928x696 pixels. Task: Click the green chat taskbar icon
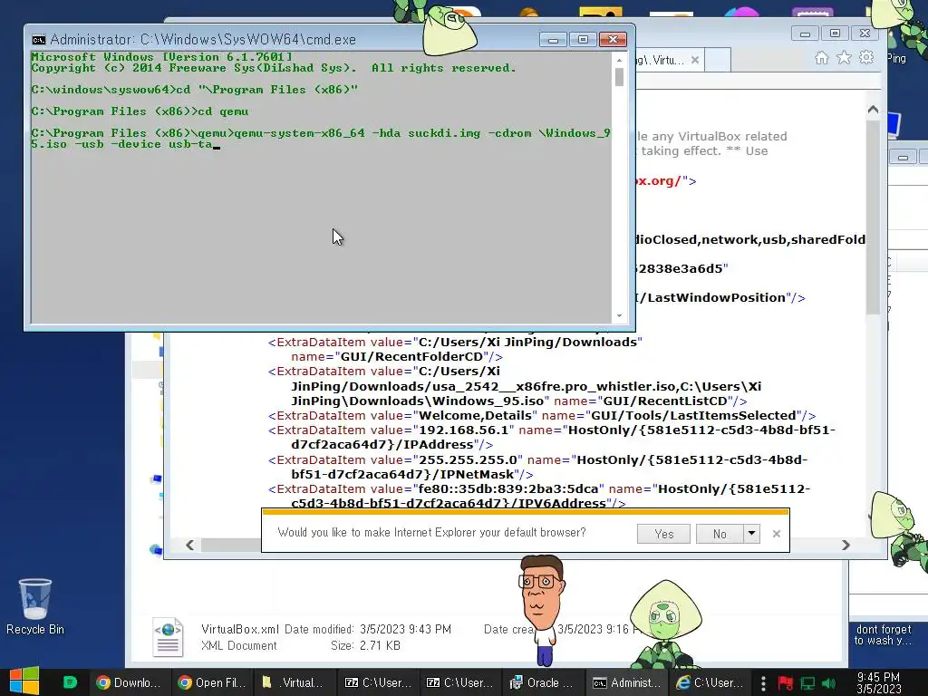click(x=70, y=682)
